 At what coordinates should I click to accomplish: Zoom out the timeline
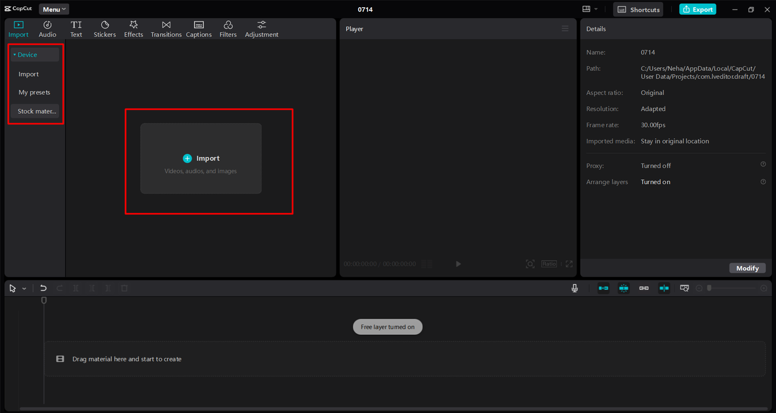(699, 288)
